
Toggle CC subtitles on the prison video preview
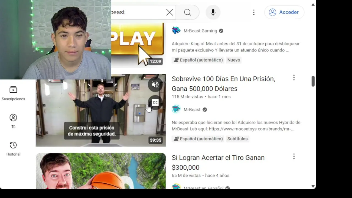[155, 103]
